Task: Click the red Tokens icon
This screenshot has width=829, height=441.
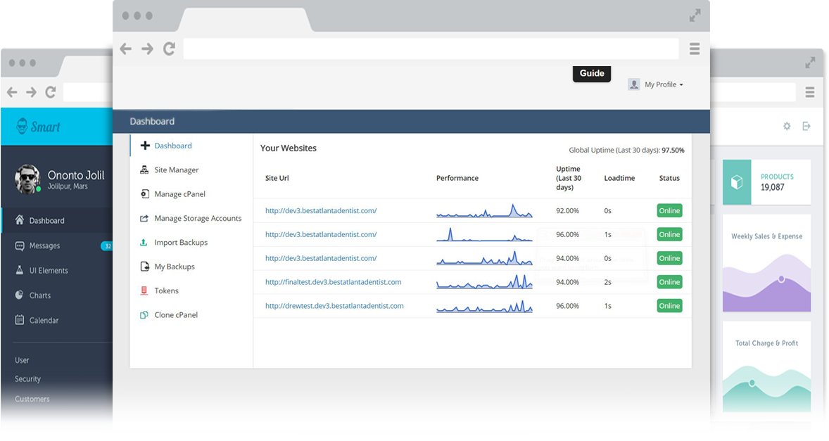Action: 144,290
